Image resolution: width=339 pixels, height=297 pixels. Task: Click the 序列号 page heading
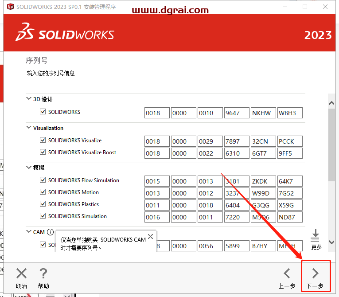pos(37,60)
